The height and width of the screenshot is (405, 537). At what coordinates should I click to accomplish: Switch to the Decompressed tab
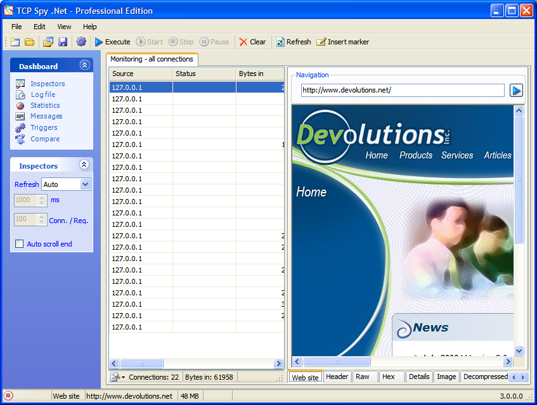pyautogui.click(x=485, y=376)
